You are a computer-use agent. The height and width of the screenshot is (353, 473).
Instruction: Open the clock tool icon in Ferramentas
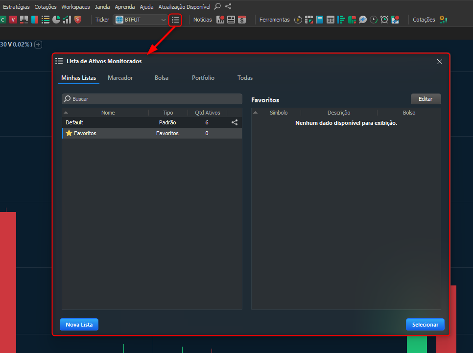374,20
